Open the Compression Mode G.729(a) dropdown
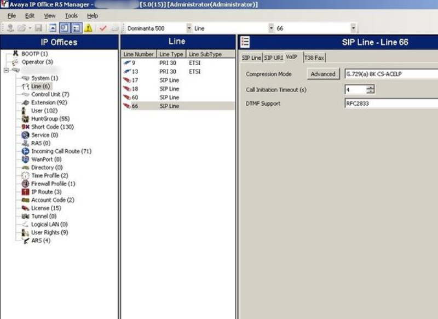This screenshot has width=438, height=319. pos(391,74)
